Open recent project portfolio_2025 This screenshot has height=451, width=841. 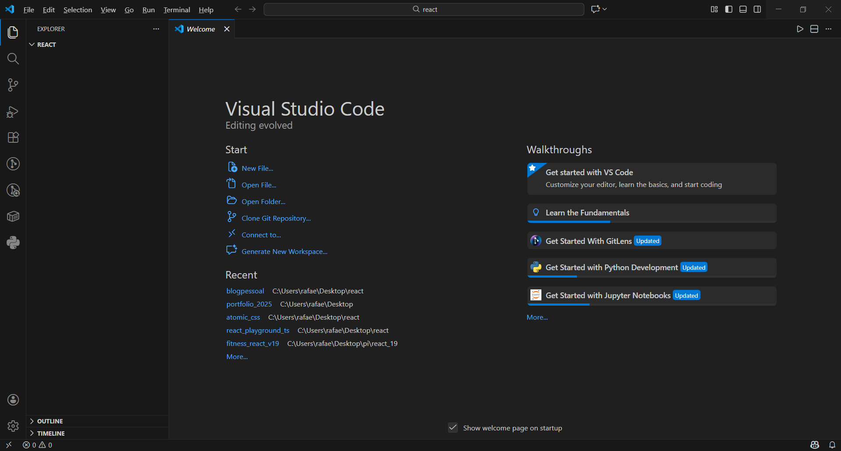coord(249,304)
